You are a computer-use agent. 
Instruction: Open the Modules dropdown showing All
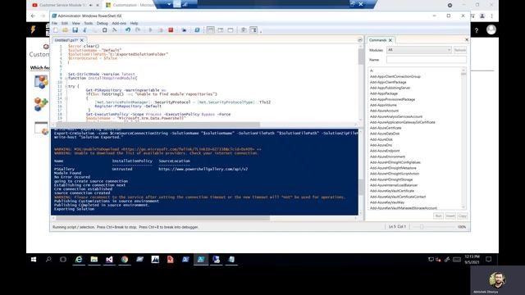coord(419,50)
